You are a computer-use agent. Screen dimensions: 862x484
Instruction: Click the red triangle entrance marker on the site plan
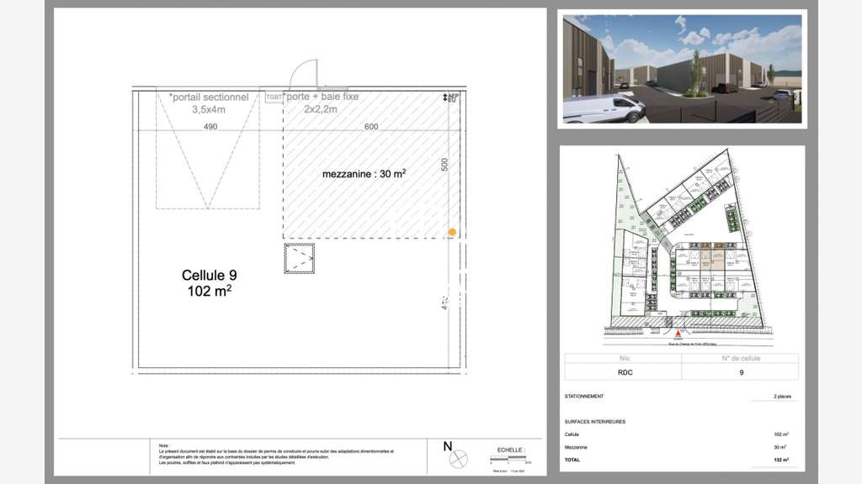[678, 333]
